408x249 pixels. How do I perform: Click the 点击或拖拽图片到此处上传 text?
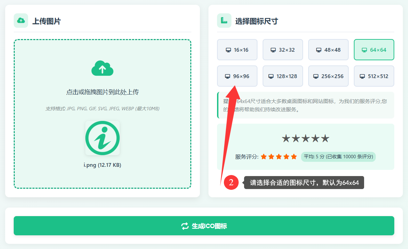(x=102, y=92)
